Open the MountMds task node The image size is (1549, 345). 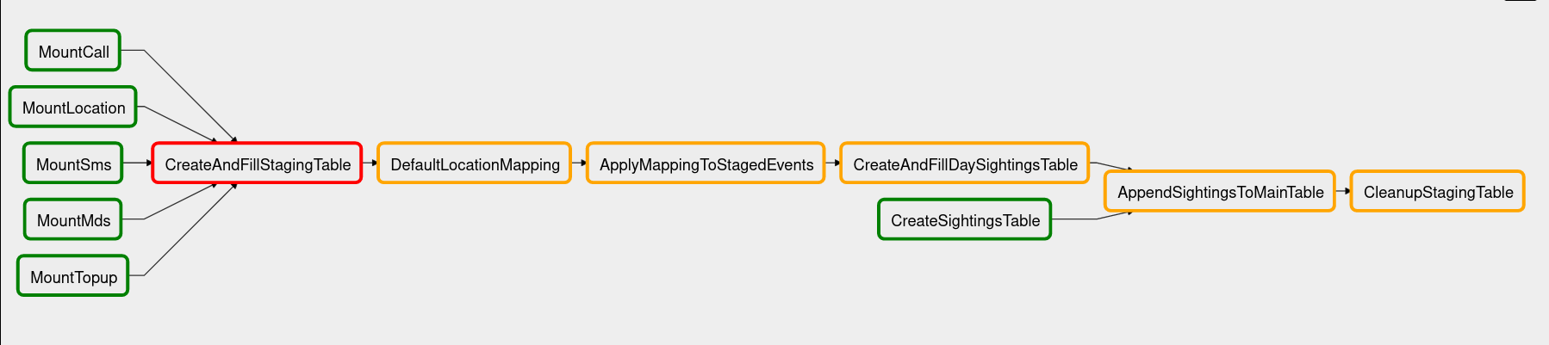(73, 219)
